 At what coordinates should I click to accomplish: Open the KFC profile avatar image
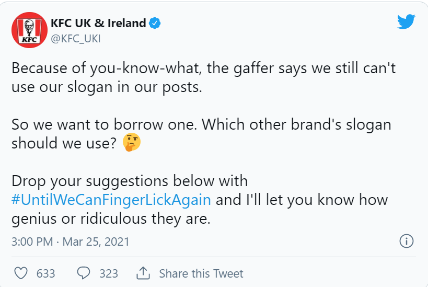29,30
